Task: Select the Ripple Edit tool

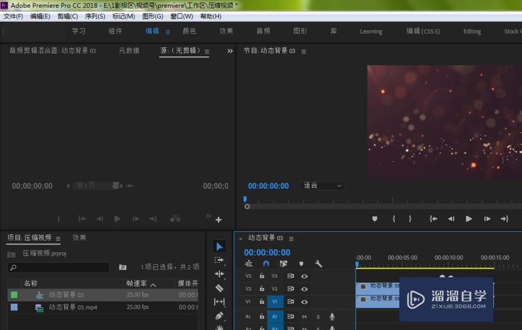Action: click(219, 274)
